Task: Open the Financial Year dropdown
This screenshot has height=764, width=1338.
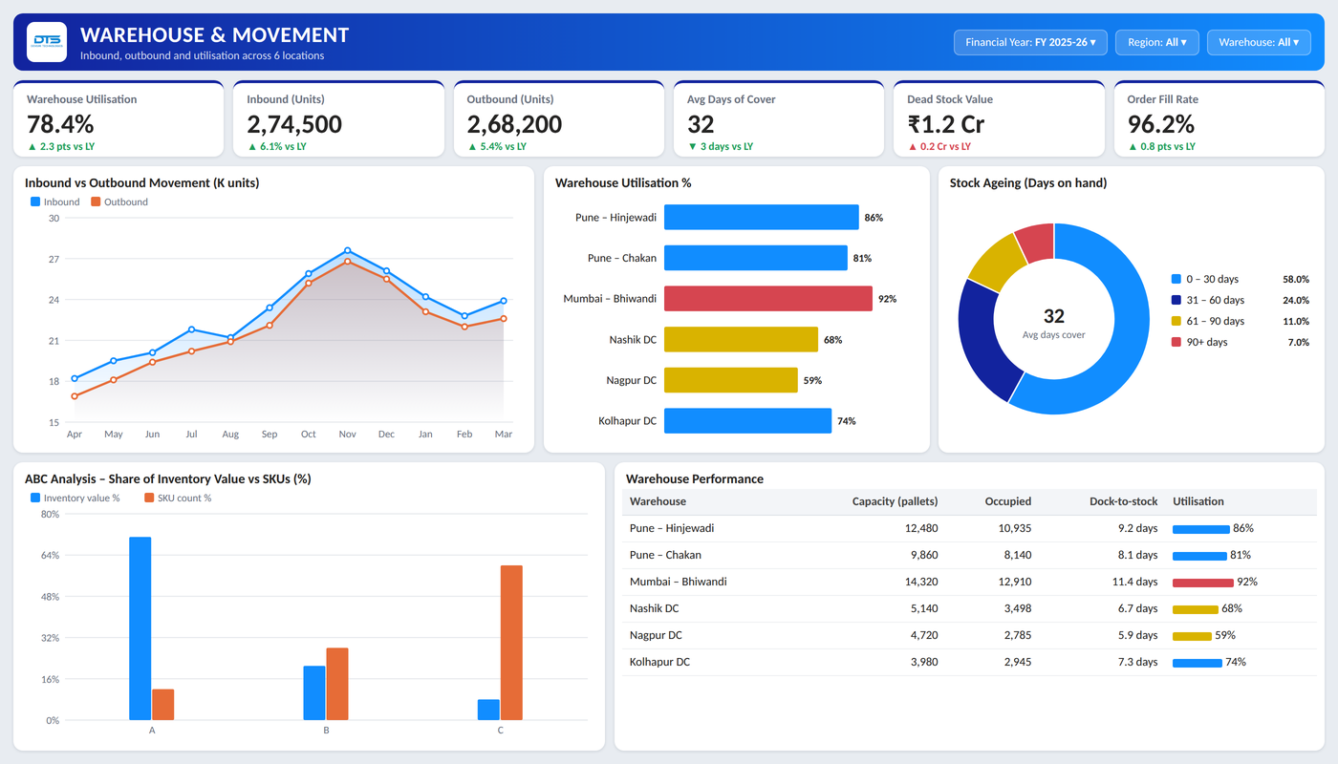Action: (1030, 42)
